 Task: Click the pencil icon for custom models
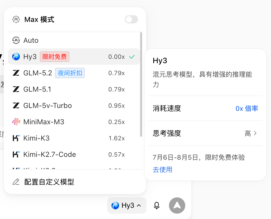click(x=16, y=182)
